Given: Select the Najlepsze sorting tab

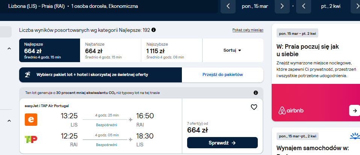Looking at the screenshot, I should [x=50, y=50].
